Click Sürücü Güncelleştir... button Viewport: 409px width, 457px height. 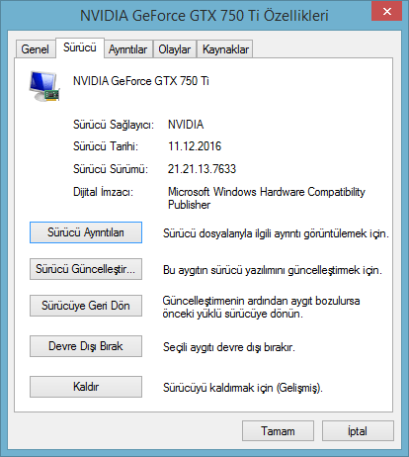[x=86, y=269]
